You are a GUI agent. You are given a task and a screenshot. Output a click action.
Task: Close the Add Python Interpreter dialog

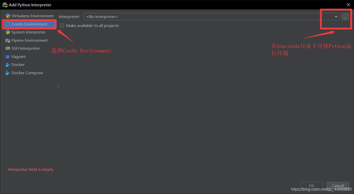(349, 5)
